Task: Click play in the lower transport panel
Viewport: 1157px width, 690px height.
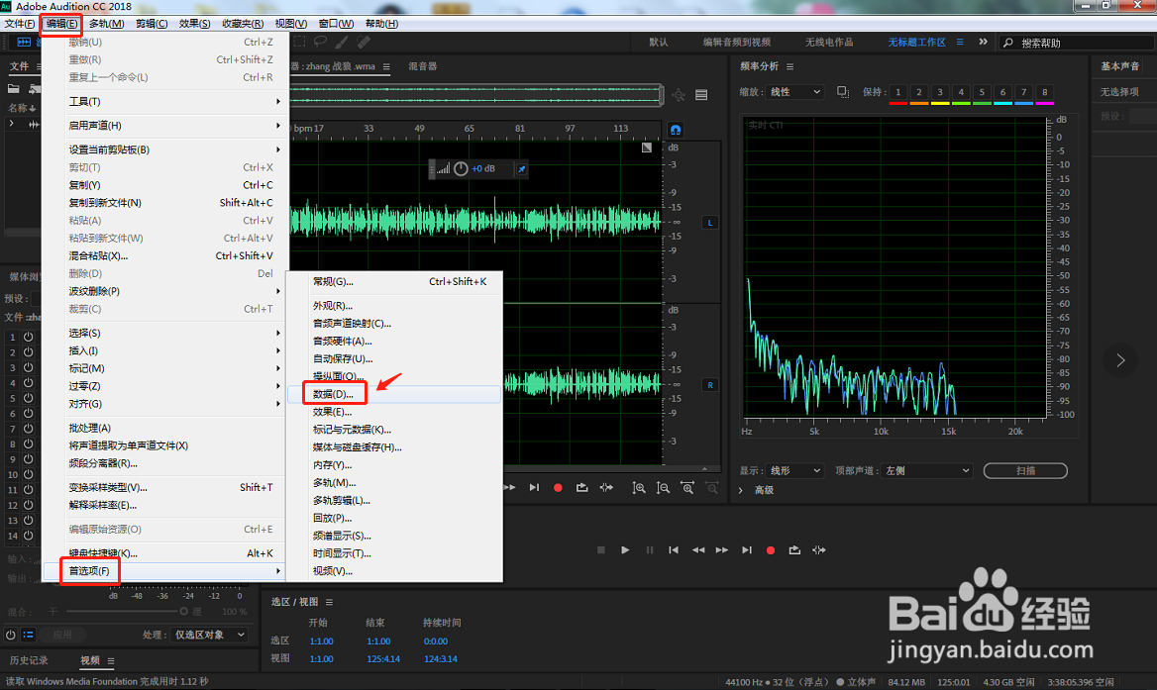Action: (x=625, y=550)
